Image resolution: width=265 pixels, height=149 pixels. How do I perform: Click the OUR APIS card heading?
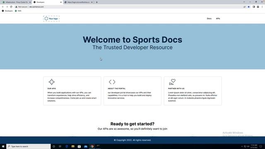coord(51,89)
